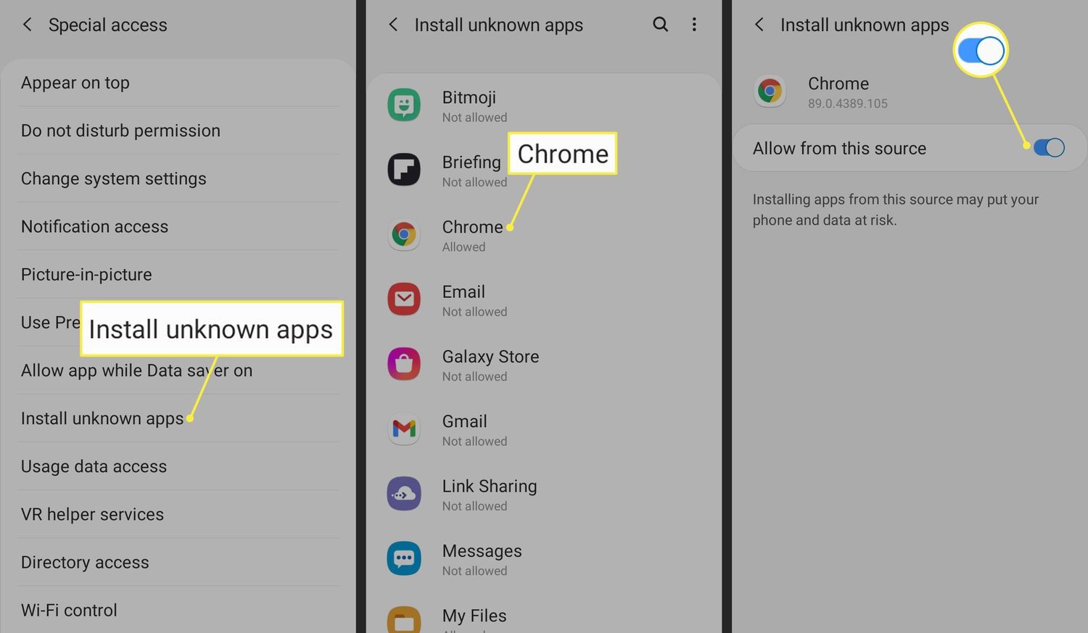The image size is (1088, 633).
Task: Open VR helper services entry
Action: coord(178,514)
